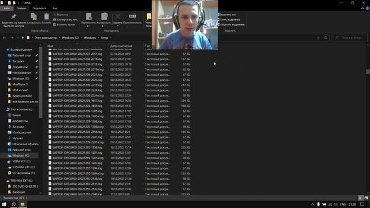Select Музыка in navigation pane

tap(17, 138)
